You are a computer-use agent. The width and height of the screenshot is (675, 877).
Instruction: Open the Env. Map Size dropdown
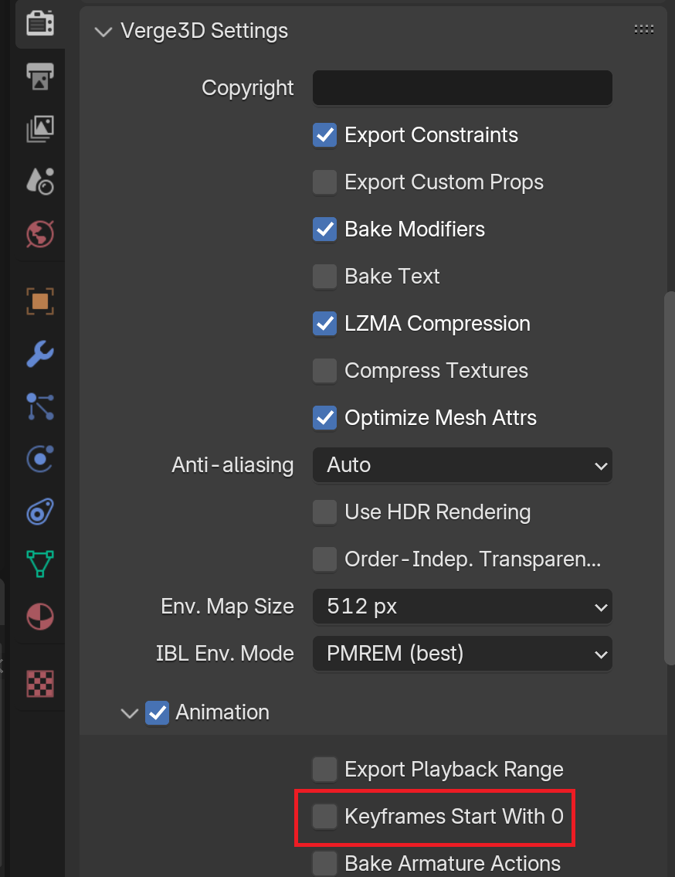pos(462,607)
